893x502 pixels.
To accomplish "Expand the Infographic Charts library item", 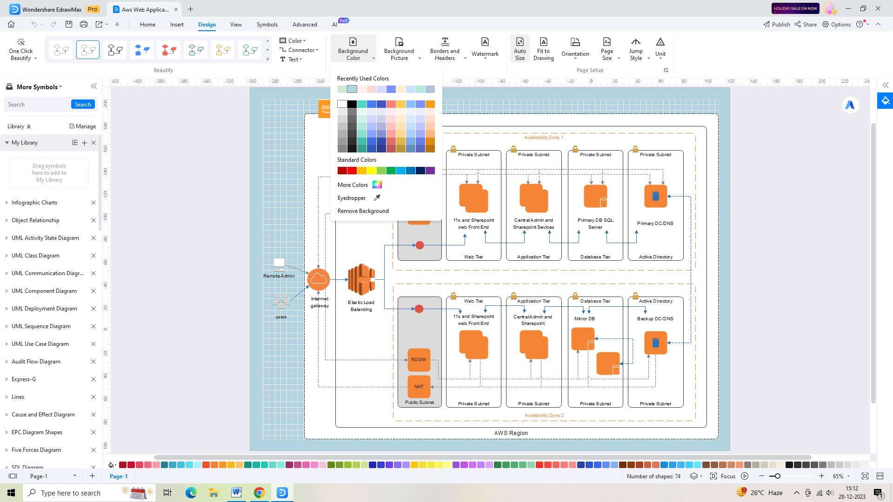I will tap(7, 202).
